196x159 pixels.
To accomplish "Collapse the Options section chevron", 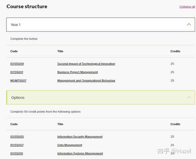I will tap(189, 97).
